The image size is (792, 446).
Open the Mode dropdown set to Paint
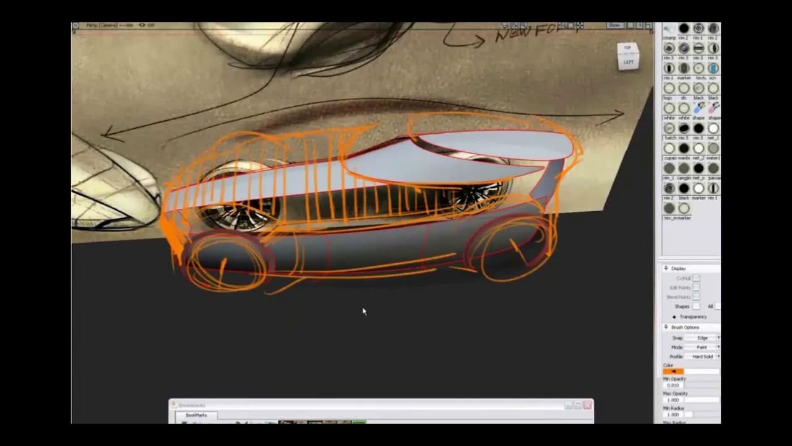(704, 346)
